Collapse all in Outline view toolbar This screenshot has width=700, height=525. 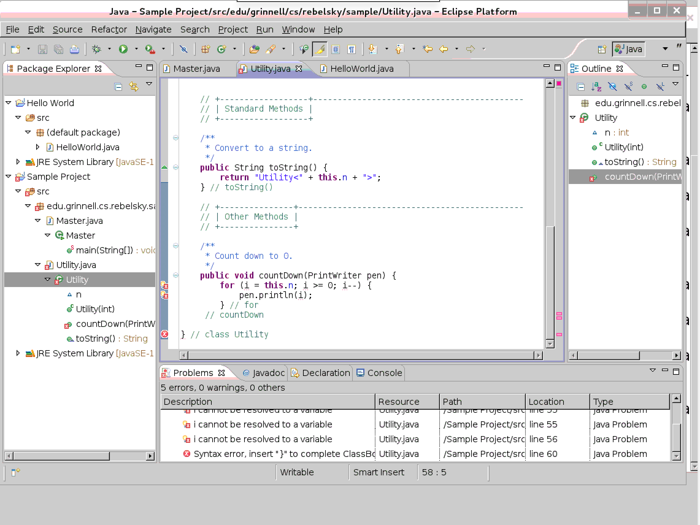pos(580,86)
